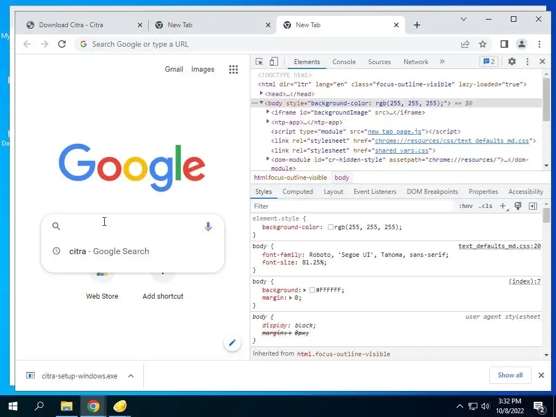Open citra-setup-windows.exe download options arrow
Screen dimensions: 556x417
131,376
